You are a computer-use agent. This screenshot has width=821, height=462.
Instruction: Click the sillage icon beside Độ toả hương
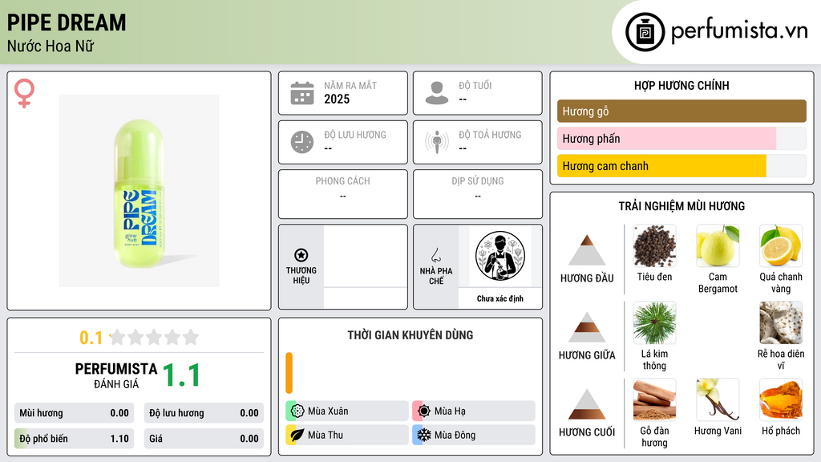437,142
